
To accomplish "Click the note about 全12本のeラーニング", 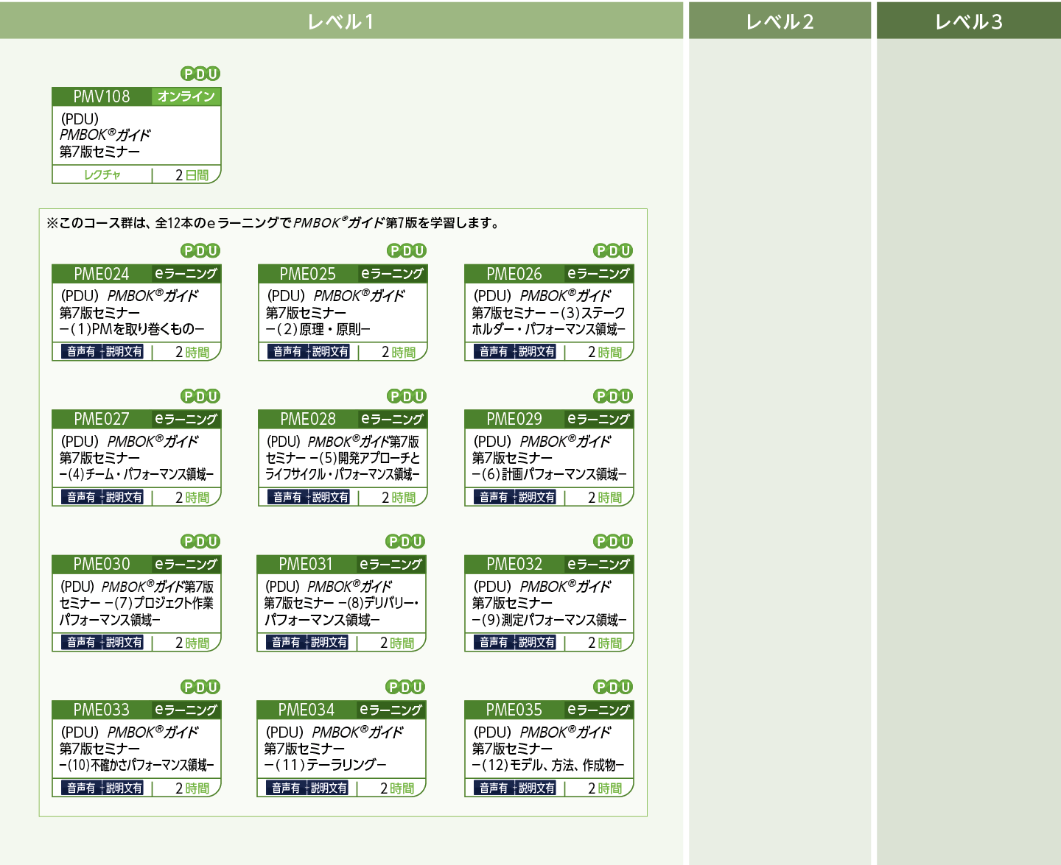I will (274, 222).
